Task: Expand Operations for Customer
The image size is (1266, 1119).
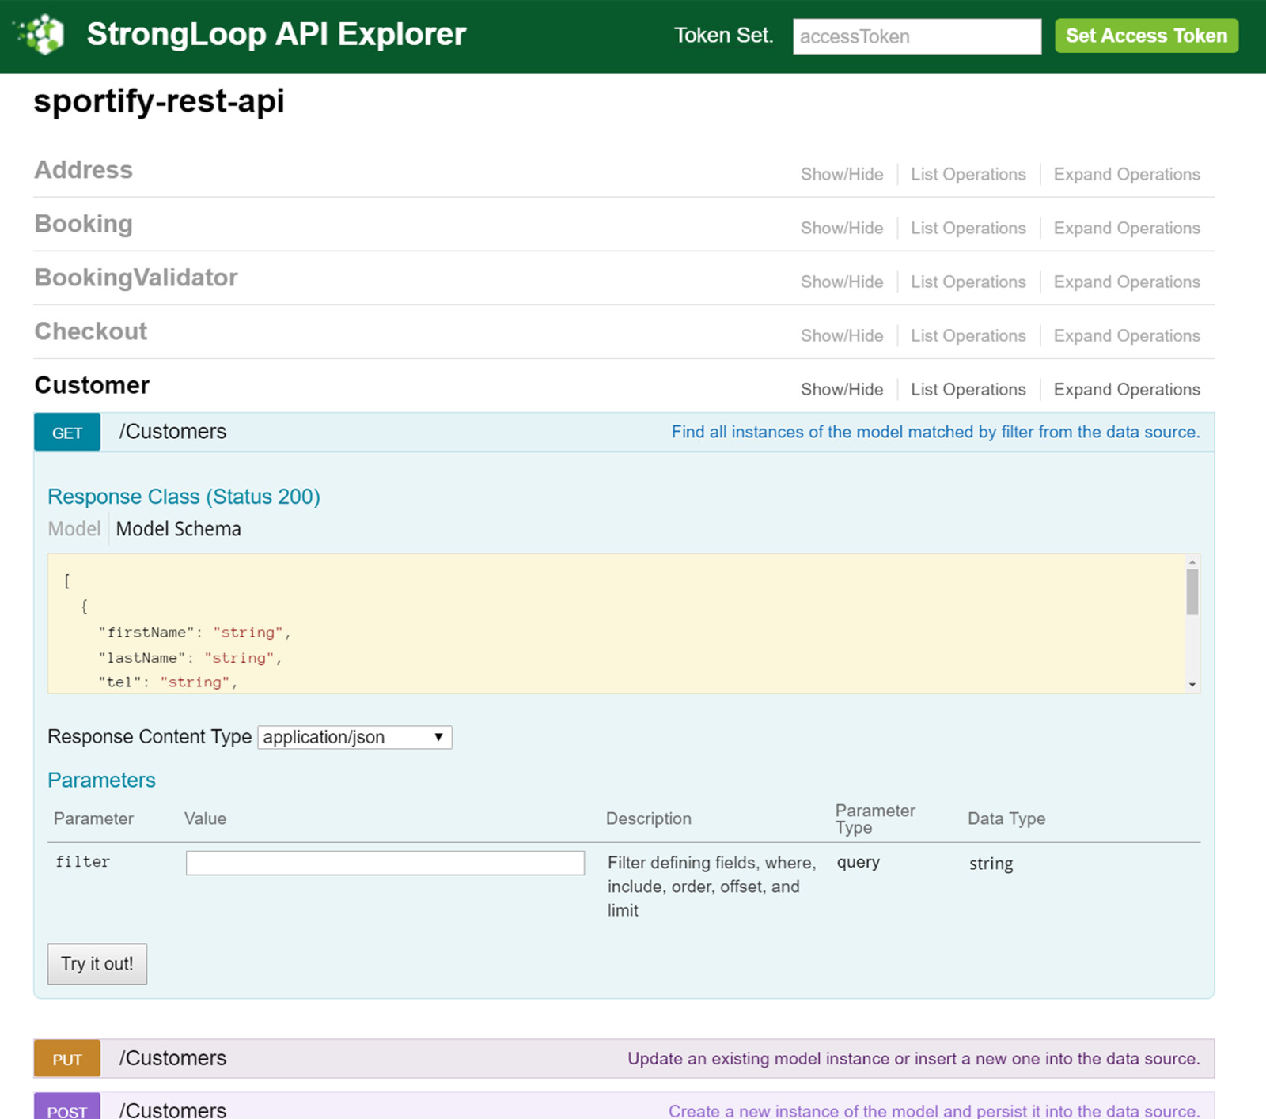Action: coord(1127,389)
